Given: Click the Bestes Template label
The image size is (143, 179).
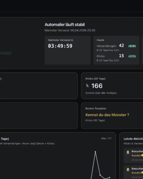Looking at the screenshot, I should point(96,108).
